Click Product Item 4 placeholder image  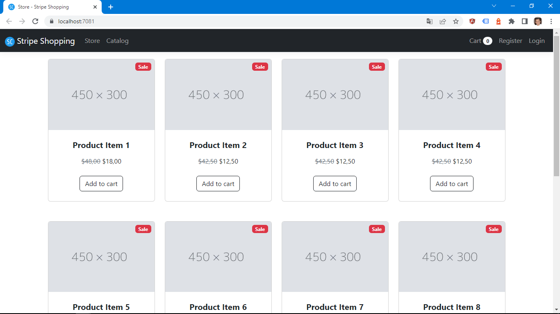452,95
